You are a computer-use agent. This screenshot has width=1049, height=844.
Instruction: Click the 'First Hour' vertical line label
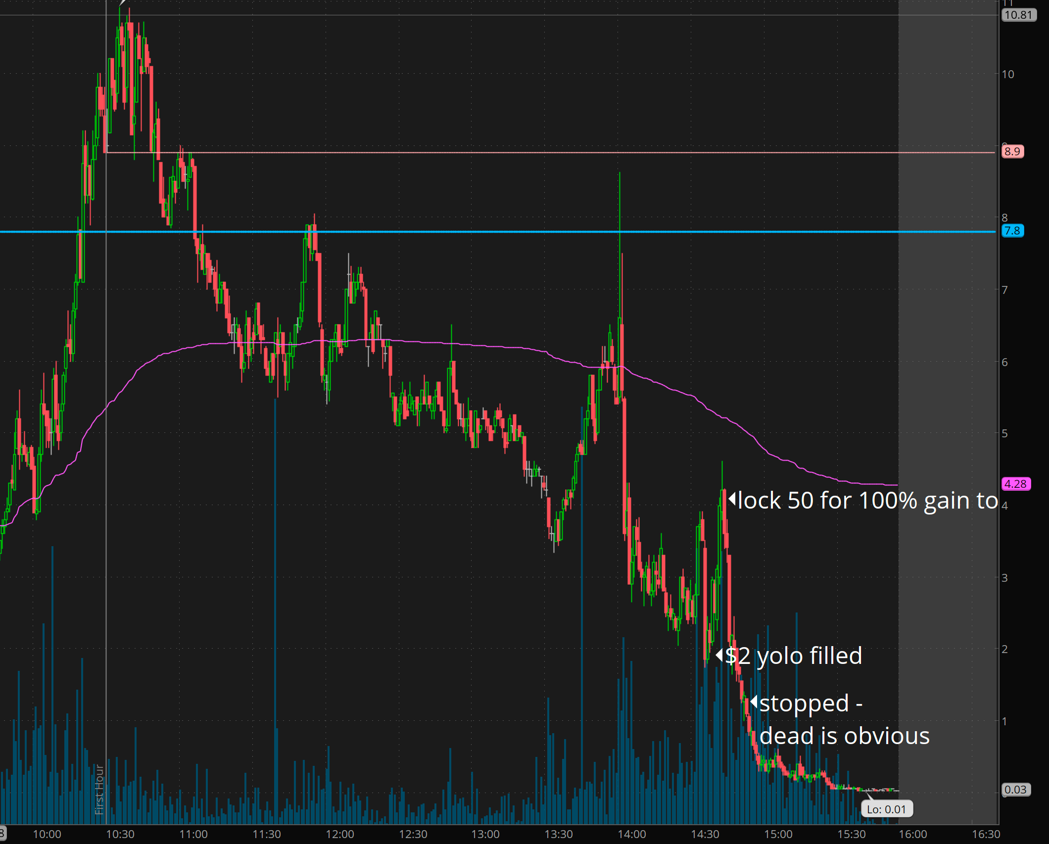[99, 789]
